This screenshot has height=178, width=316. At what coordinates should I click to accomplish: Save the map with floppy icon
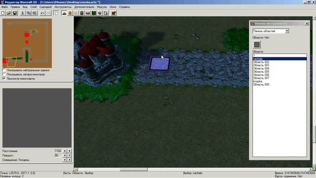tap(15, 13)
